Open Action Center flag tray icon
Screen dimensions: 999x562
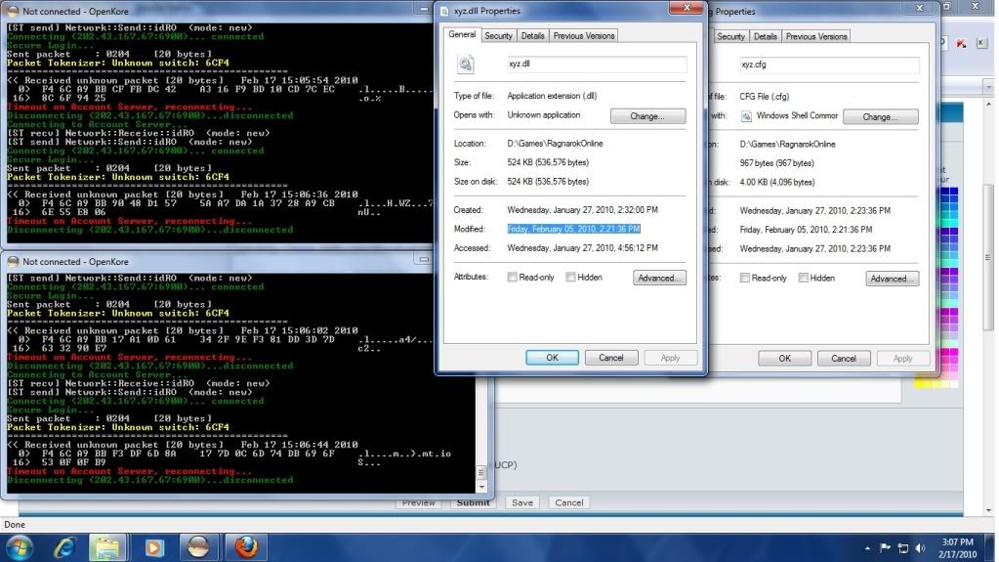click(x=885, y=548)
